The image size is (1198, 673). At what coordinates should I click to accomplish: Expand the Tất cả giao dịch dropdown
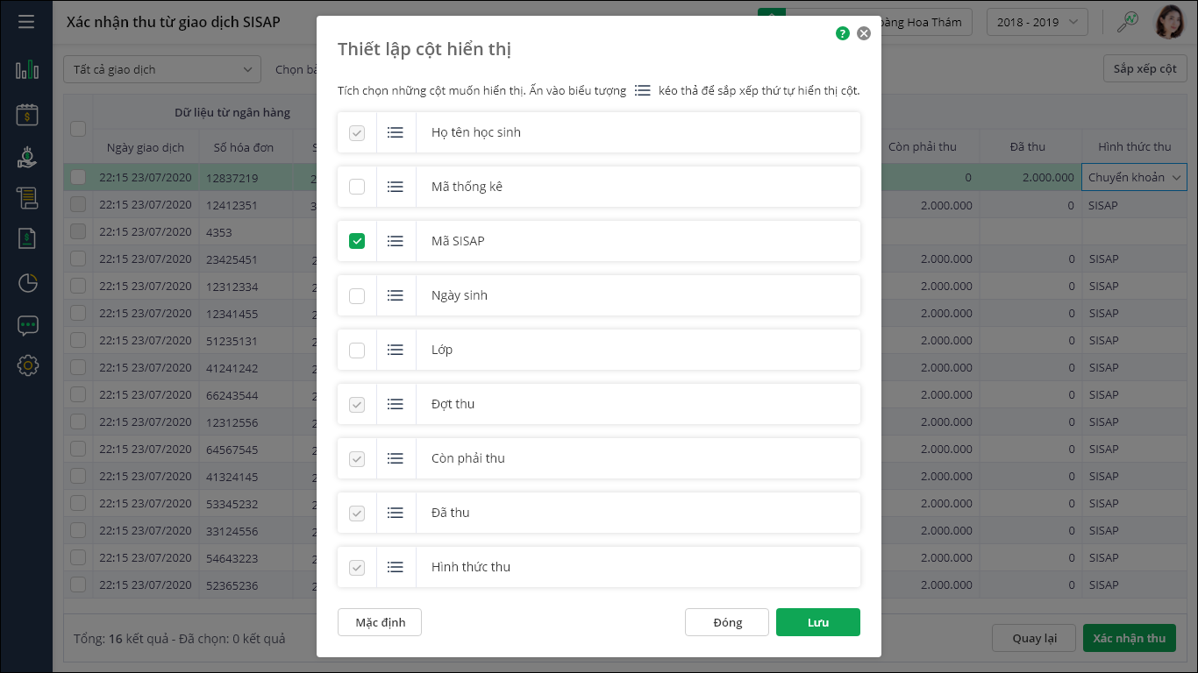point(162,69)
